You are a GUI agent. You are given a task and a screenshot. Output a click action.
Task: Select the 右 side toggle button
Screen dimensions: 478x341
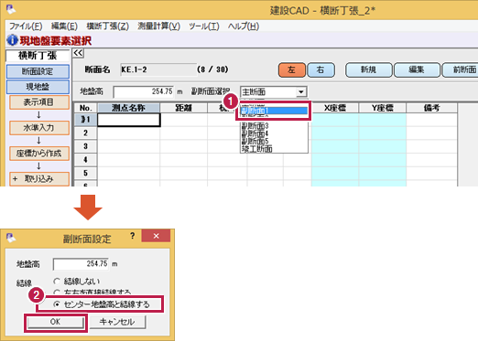coord(320,70)
